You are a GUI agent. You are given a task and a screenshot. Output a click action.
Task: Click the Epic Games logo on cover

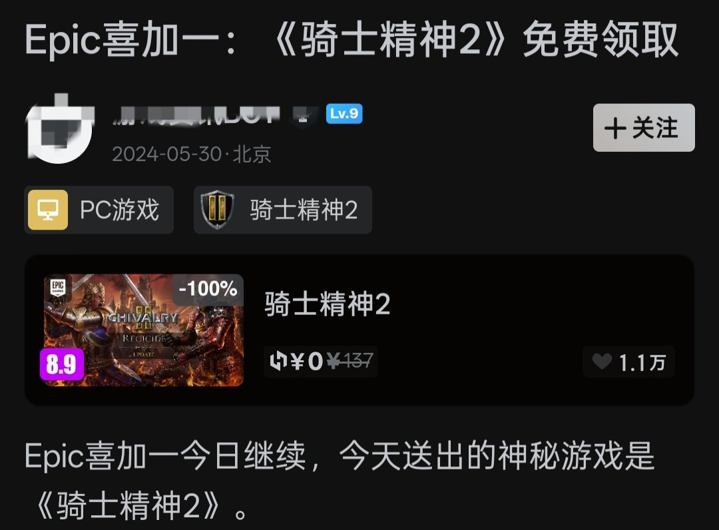pos(58,288)
